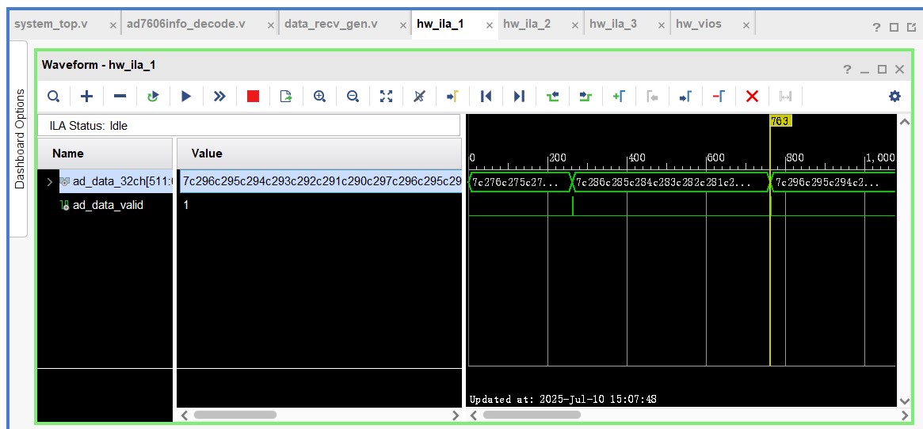Click the minus Remove icon in toolbar
This screenshot has width=923, height=429.
[x=120, y=97]
